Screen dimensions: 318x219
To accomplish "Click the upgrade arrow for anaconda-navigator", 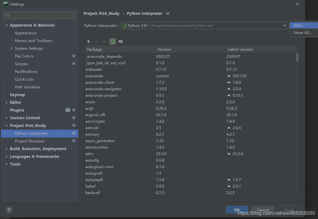I will pos(229,89).
